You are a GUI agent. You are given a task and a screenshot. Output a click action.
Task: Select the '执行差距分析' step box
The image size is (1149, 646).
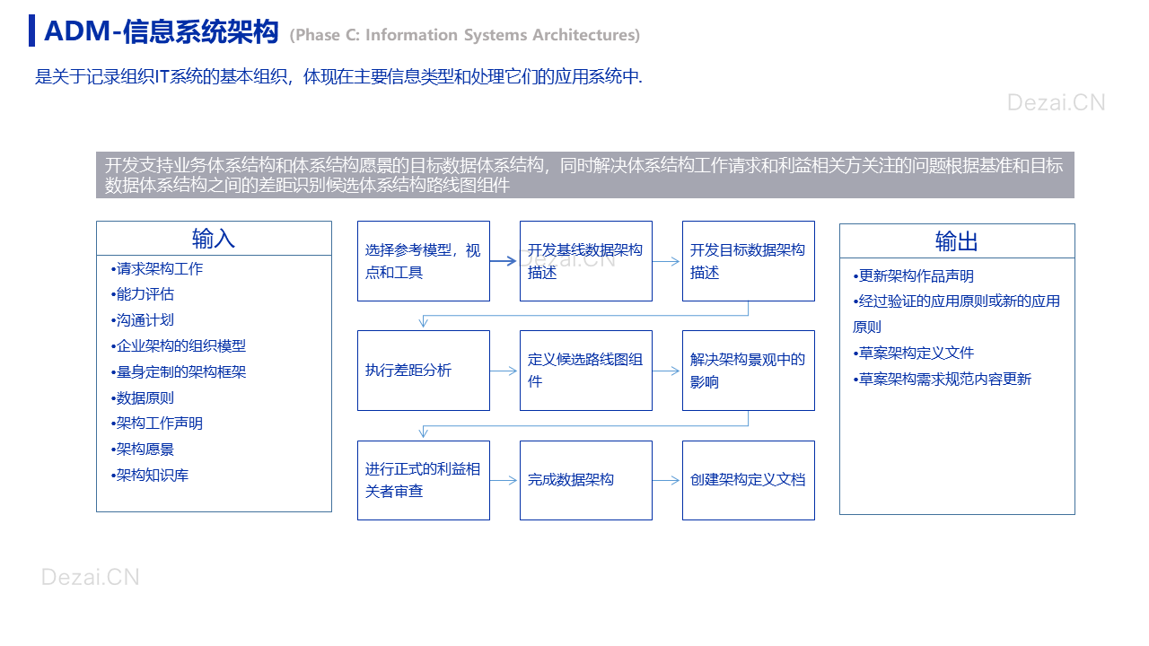[424, 371]
